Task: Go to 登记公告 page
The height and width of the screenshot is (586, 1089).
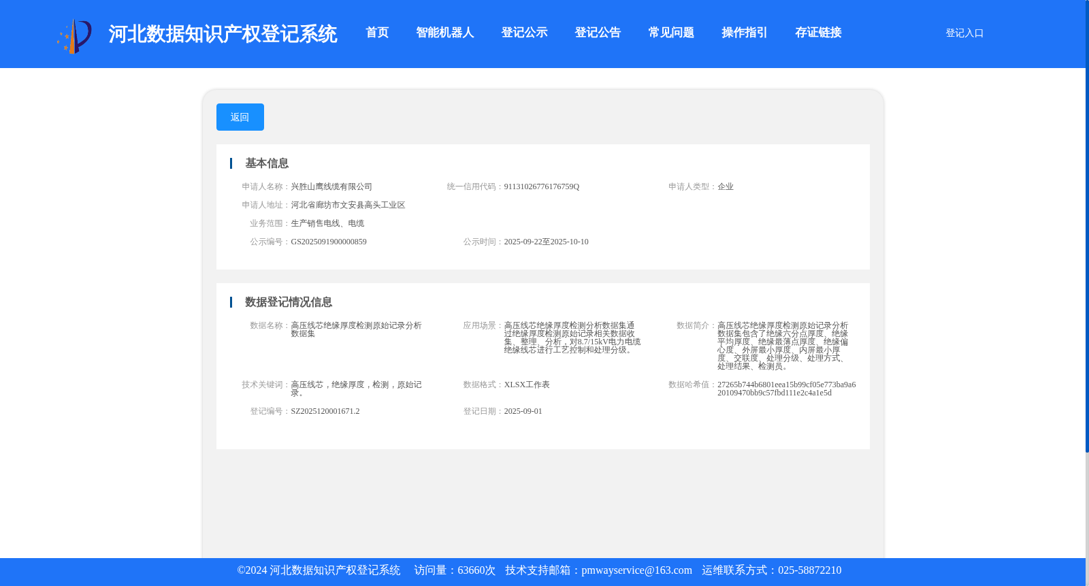Action: (598, 33)
